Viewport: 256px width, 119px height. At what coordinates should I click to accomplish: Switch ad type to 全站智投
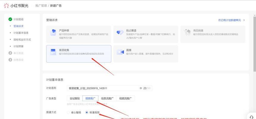75,98
